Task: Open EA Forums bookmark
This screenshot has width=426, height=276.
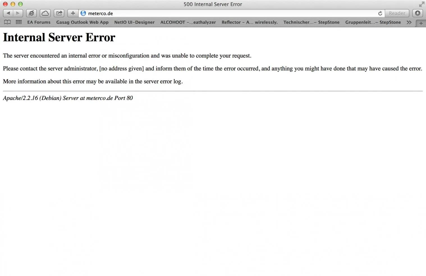Action: point(39,22)
